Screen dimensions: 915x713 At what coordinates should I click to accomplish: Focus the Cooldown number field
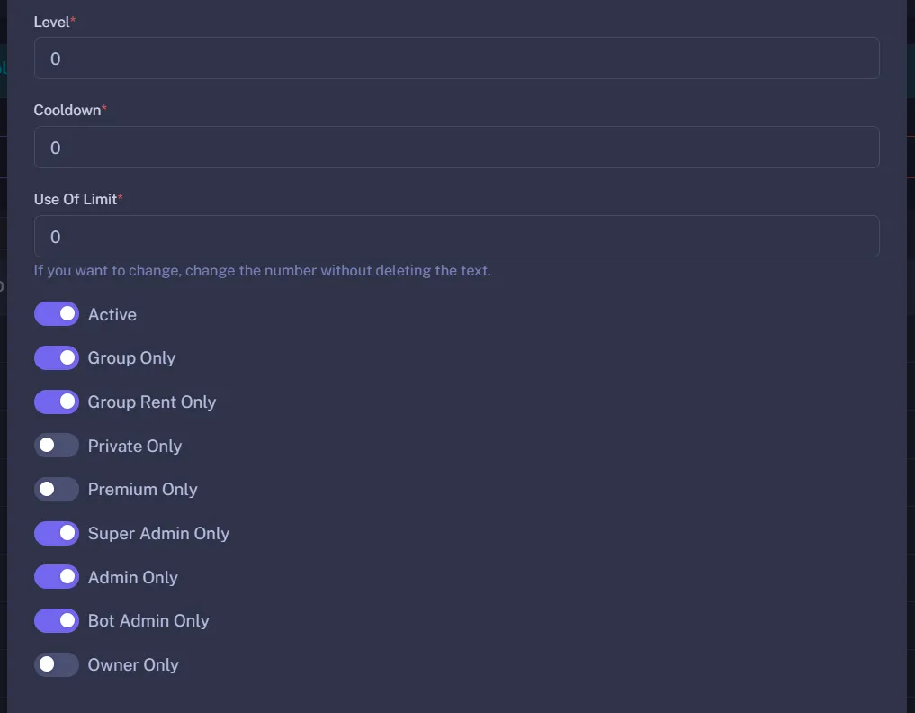tap(456, 148)
